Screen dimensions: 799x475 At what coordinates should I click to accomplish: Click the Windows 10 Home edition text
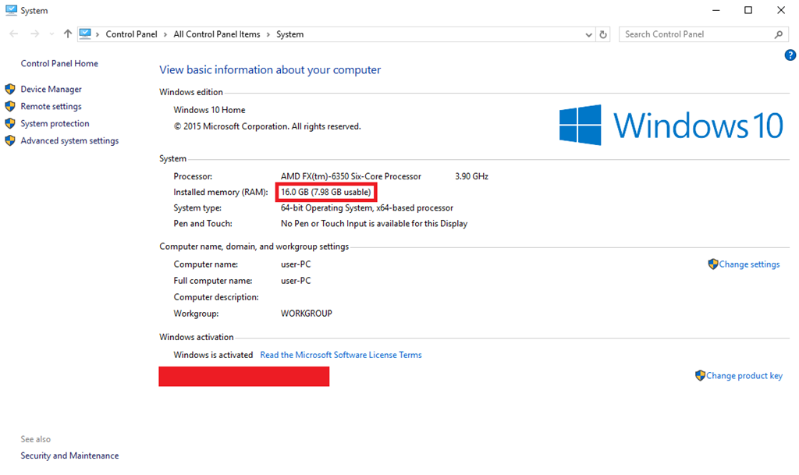pos(209,110)
